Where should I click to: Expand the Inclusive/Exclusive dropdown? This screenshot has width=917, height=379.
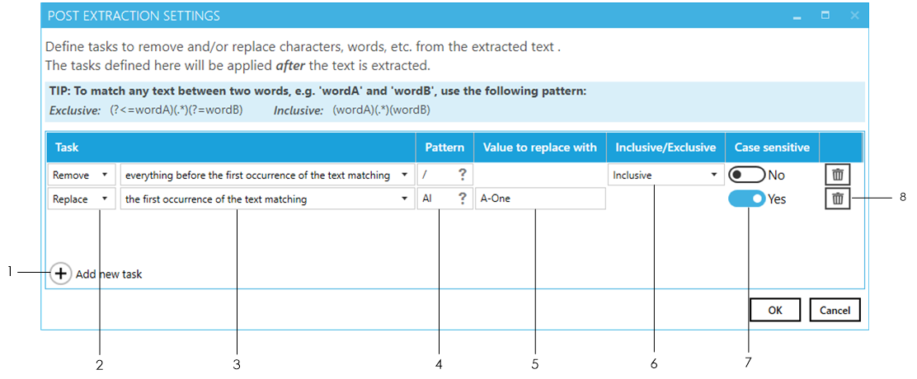tap(665, 175)
